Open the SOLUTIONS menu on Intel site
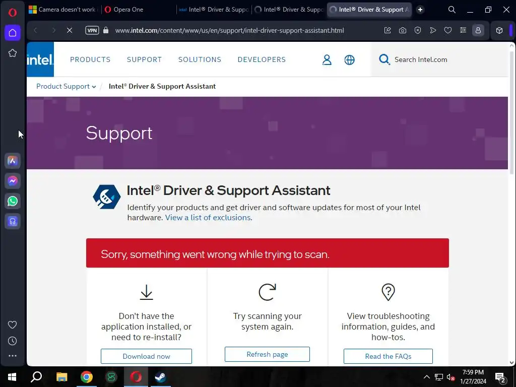 200,59
